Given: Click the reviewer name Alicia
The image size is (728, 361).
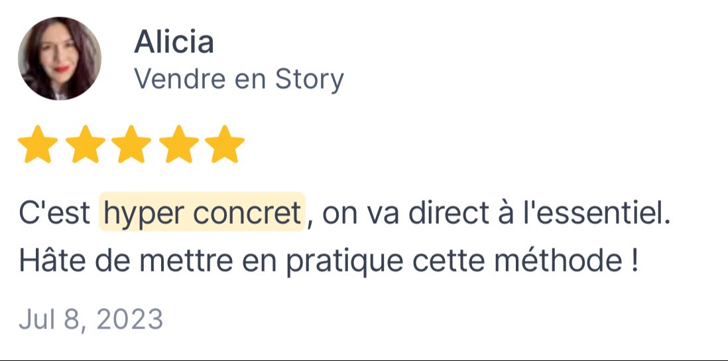Looking at the screenshot, I should (x=174, y=42).
